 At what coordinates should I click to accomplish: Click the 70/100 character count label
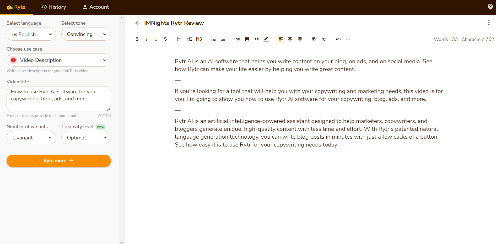tap(104, 116)
